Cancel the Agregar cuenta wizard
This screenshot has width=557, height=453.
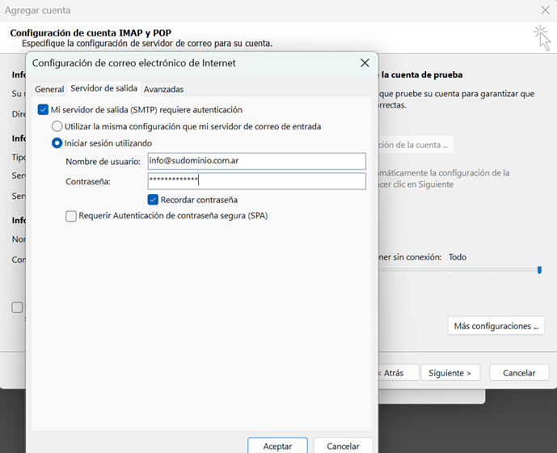click(519, 373)
